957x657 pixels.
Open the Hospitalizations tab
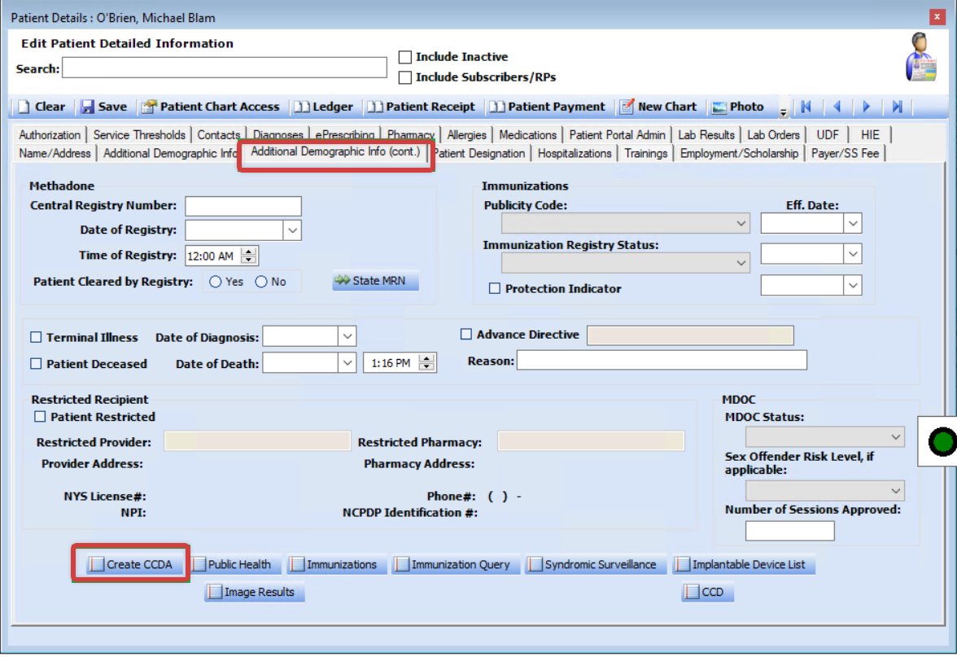point(575,153)
